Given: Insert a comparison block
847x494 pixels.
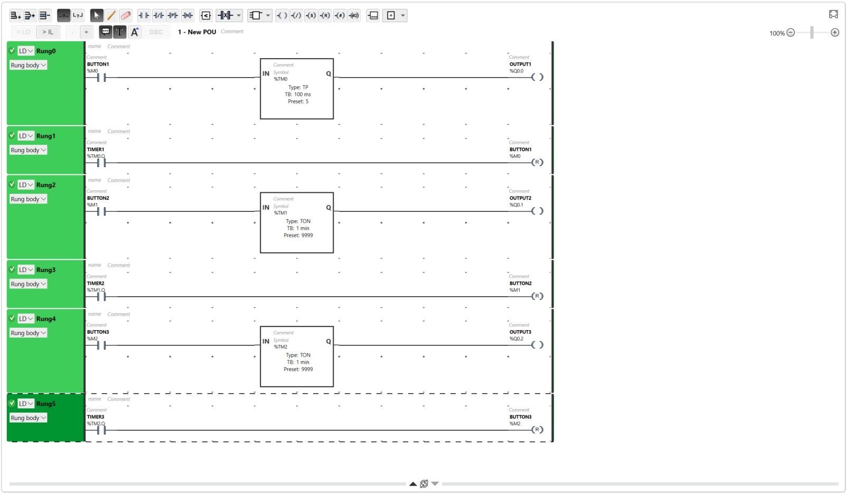Looking at the screenshot, I should (x=206, y=15).
